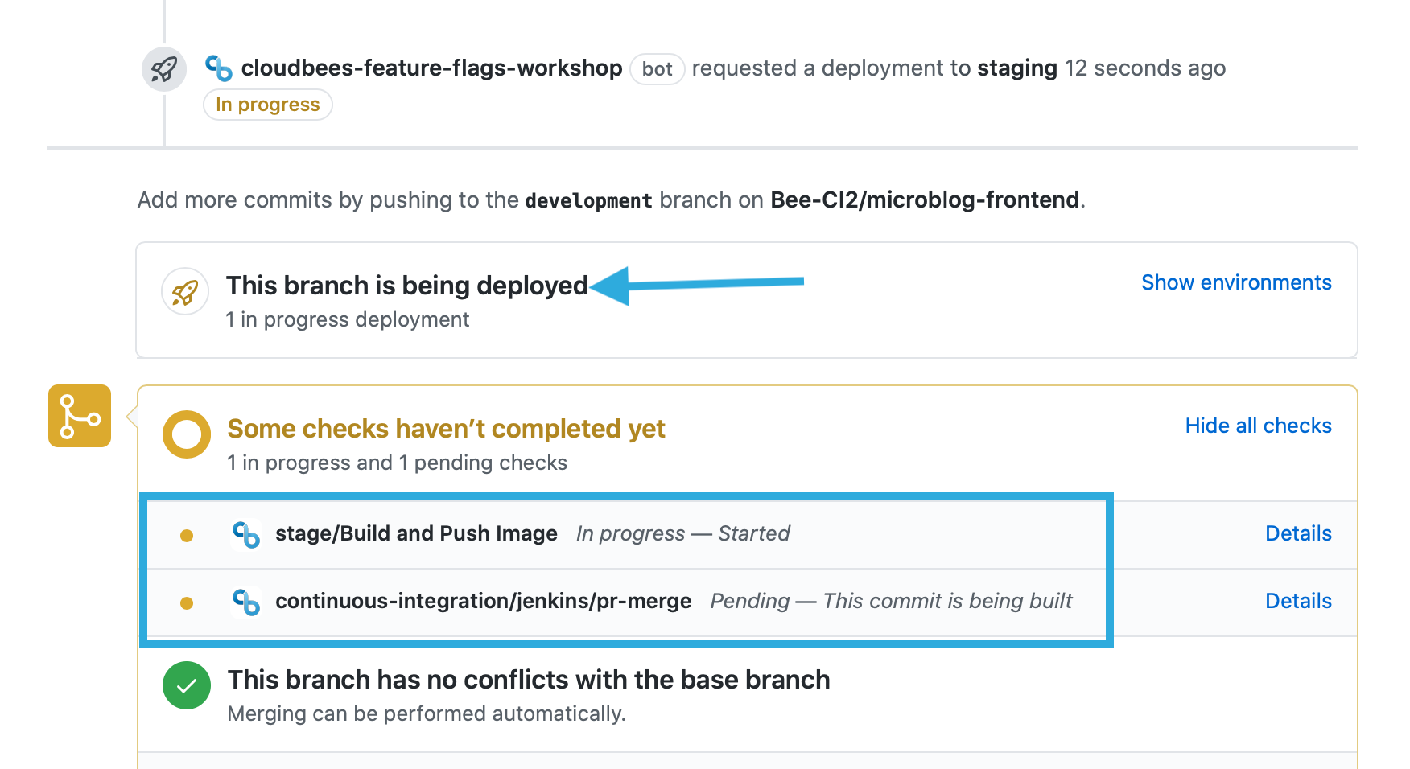Open Details for continuous-integration/jenkins/pr-merge
Image resolution: width=1410 pixels, height=769 pixels.
1298,601
